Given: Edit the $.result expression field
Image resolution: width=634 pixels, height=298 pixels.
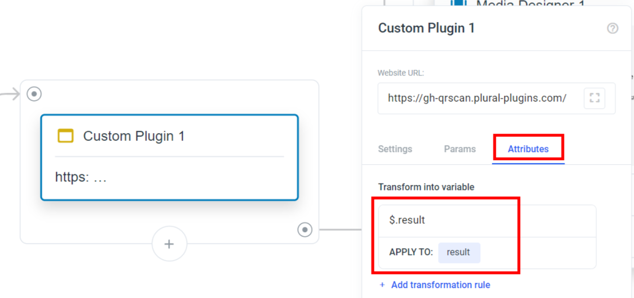Looking at the screenshot, I should [487, 221].
